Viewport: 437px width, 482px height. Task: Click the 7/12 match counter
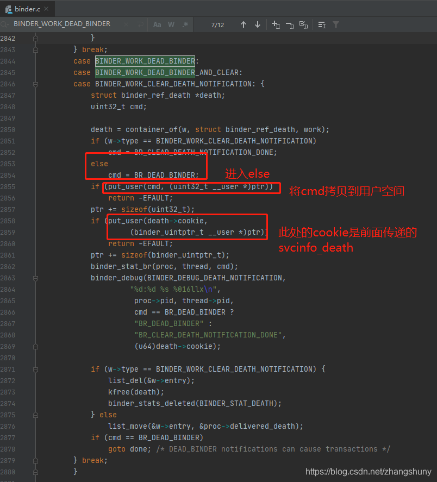point(217,25)
